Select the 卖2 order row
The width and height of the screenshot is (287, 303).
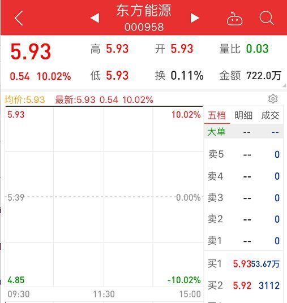(x=243, y=219)
